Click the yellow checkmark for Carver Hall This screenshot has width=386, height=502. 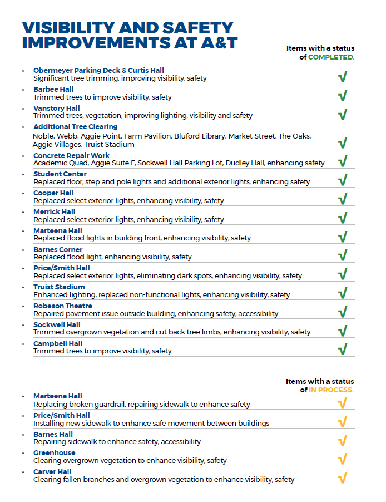point(343,478)
